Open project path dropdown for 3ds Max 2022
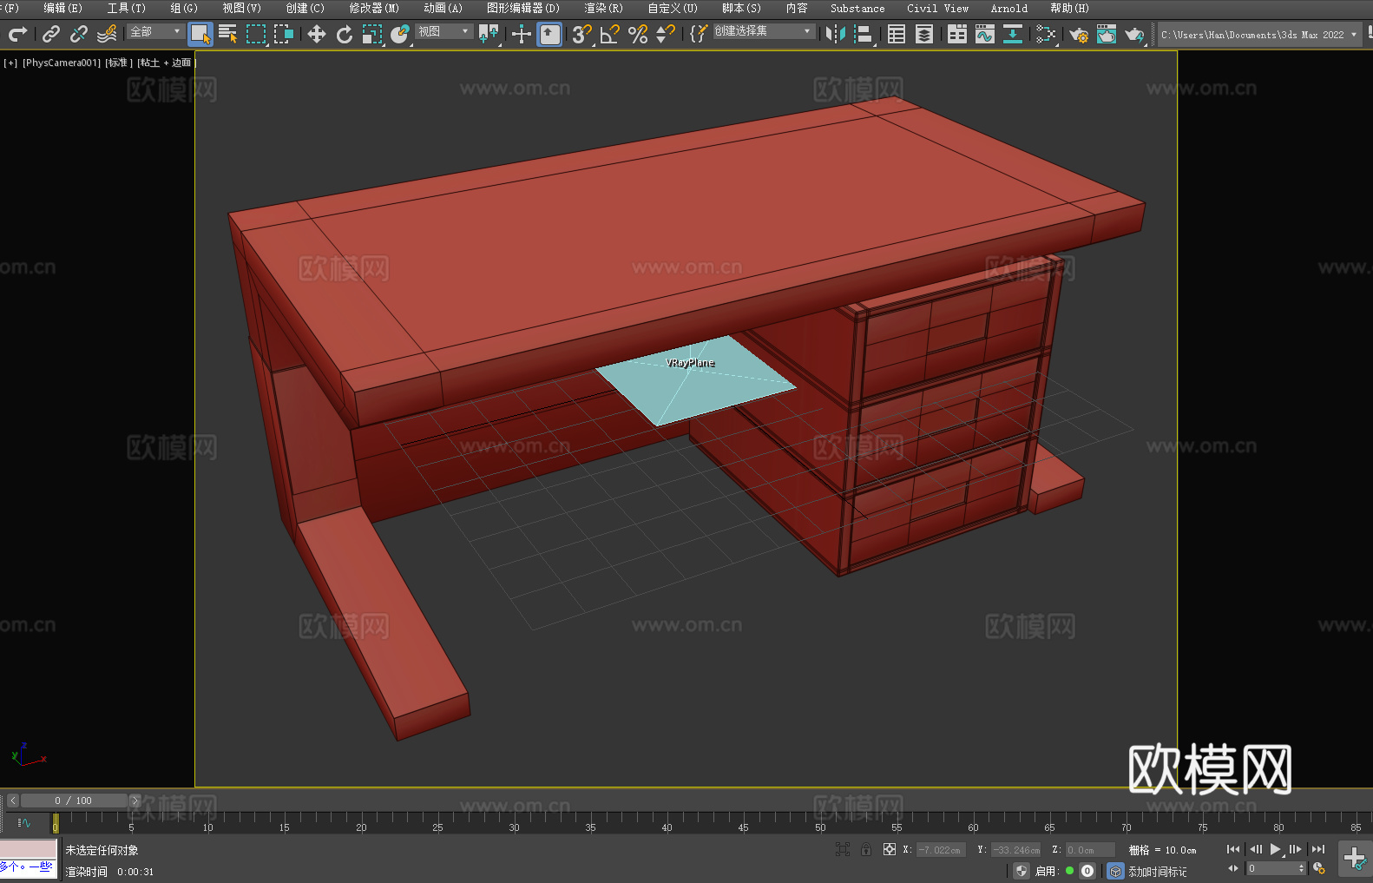Screen dimensions: 1373x883 tap(1259, 35)
